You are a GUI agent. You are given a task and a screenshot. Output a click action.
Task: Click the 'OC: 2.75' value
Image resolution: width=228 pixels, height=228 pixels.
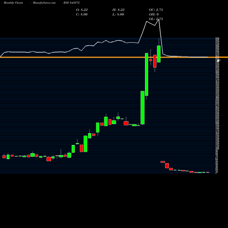156,10
